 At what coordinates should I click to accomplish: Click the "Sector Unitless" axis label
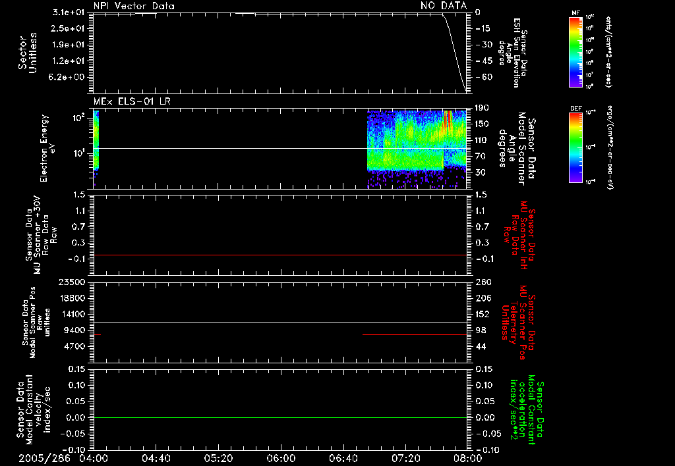27,53
